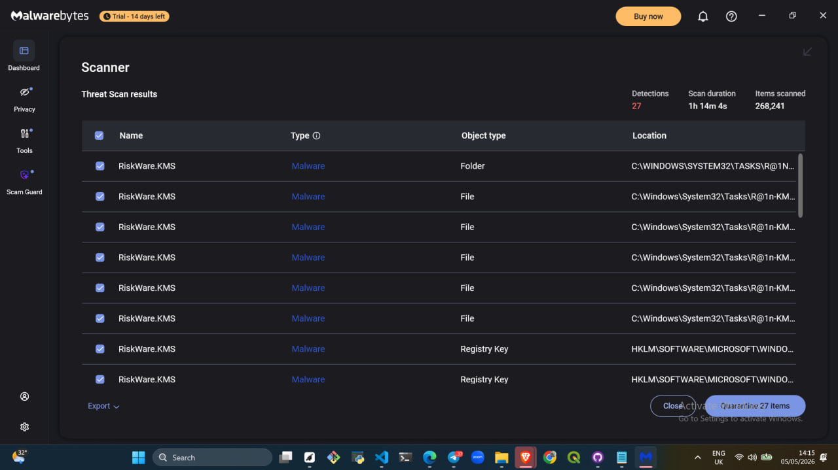Open the help question mark icon
This screenshot has height=470, width=838.
pyautogui.click(x=731, y=16)
